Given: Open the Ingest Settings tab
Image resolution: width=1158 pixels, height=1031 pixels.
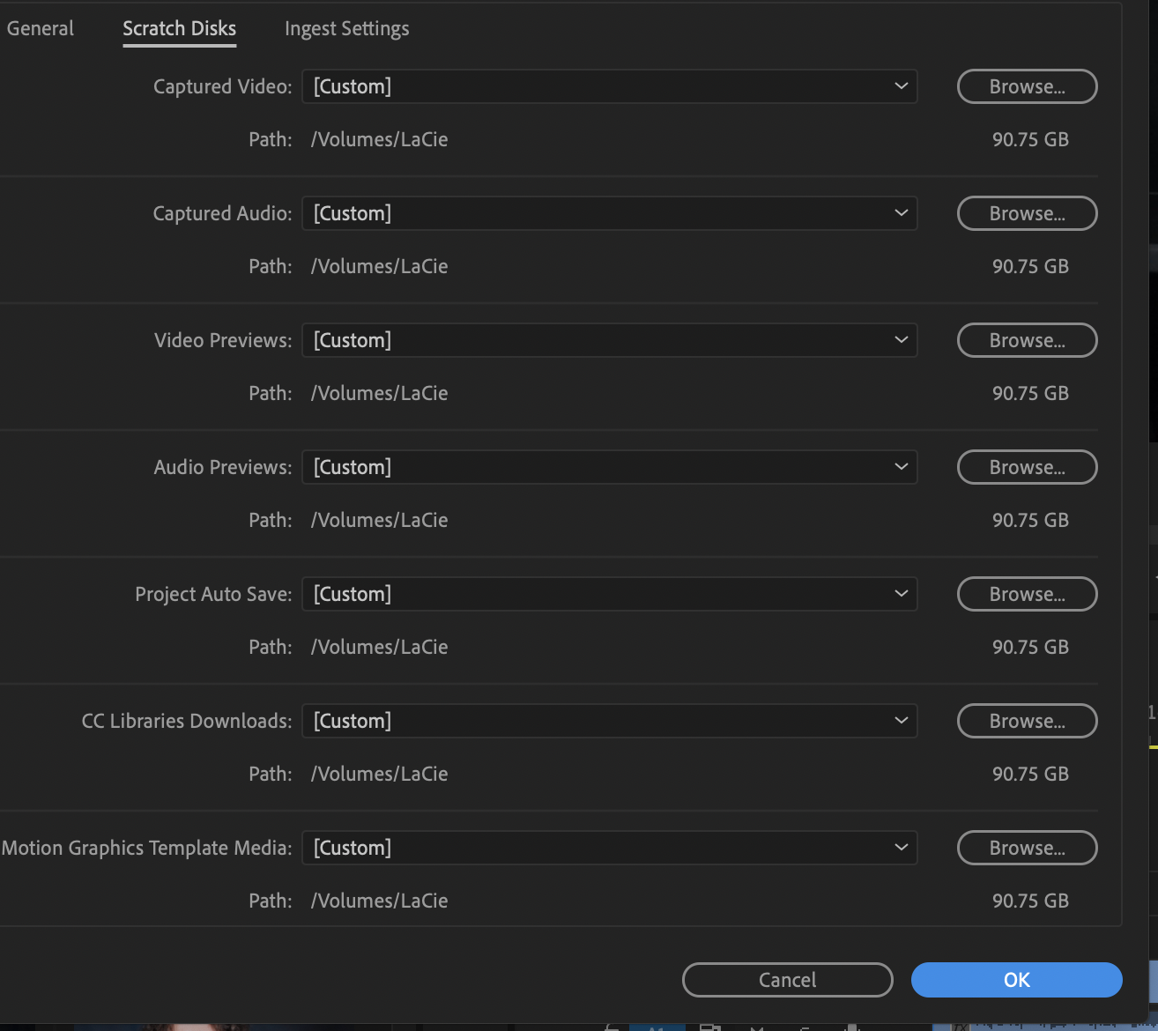Looking at the screenshot, I should coord(346,28).
